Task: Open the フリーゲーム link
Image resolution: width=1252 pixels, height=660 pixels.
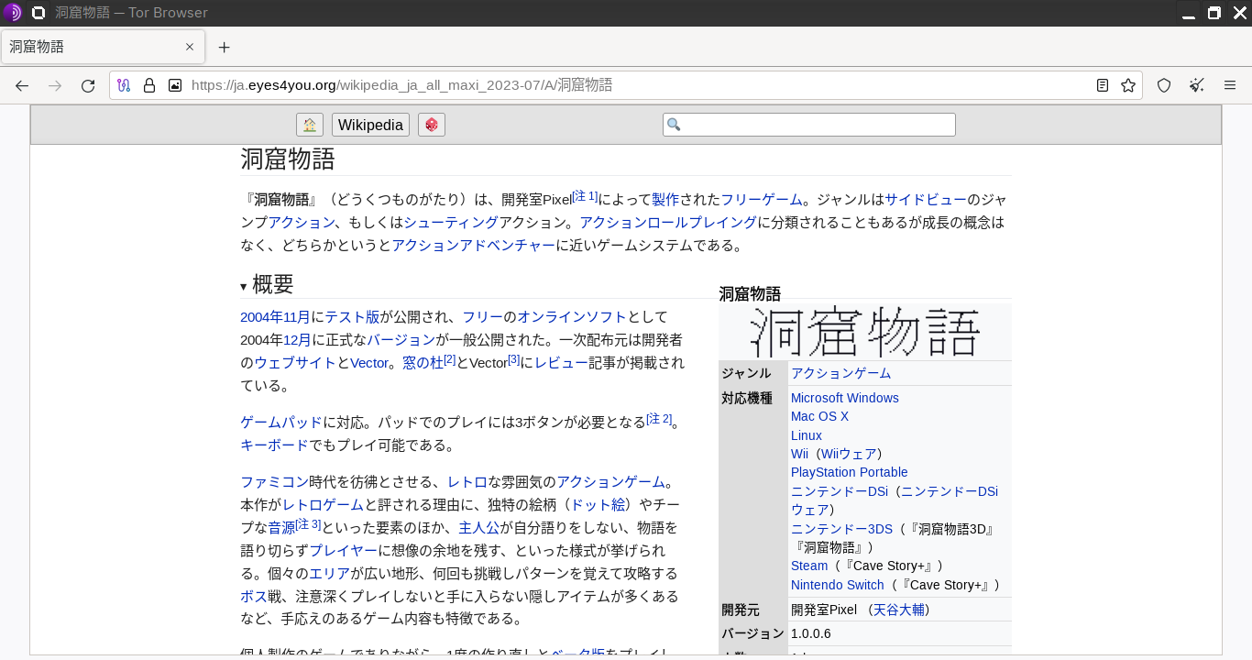Action: 761,199
